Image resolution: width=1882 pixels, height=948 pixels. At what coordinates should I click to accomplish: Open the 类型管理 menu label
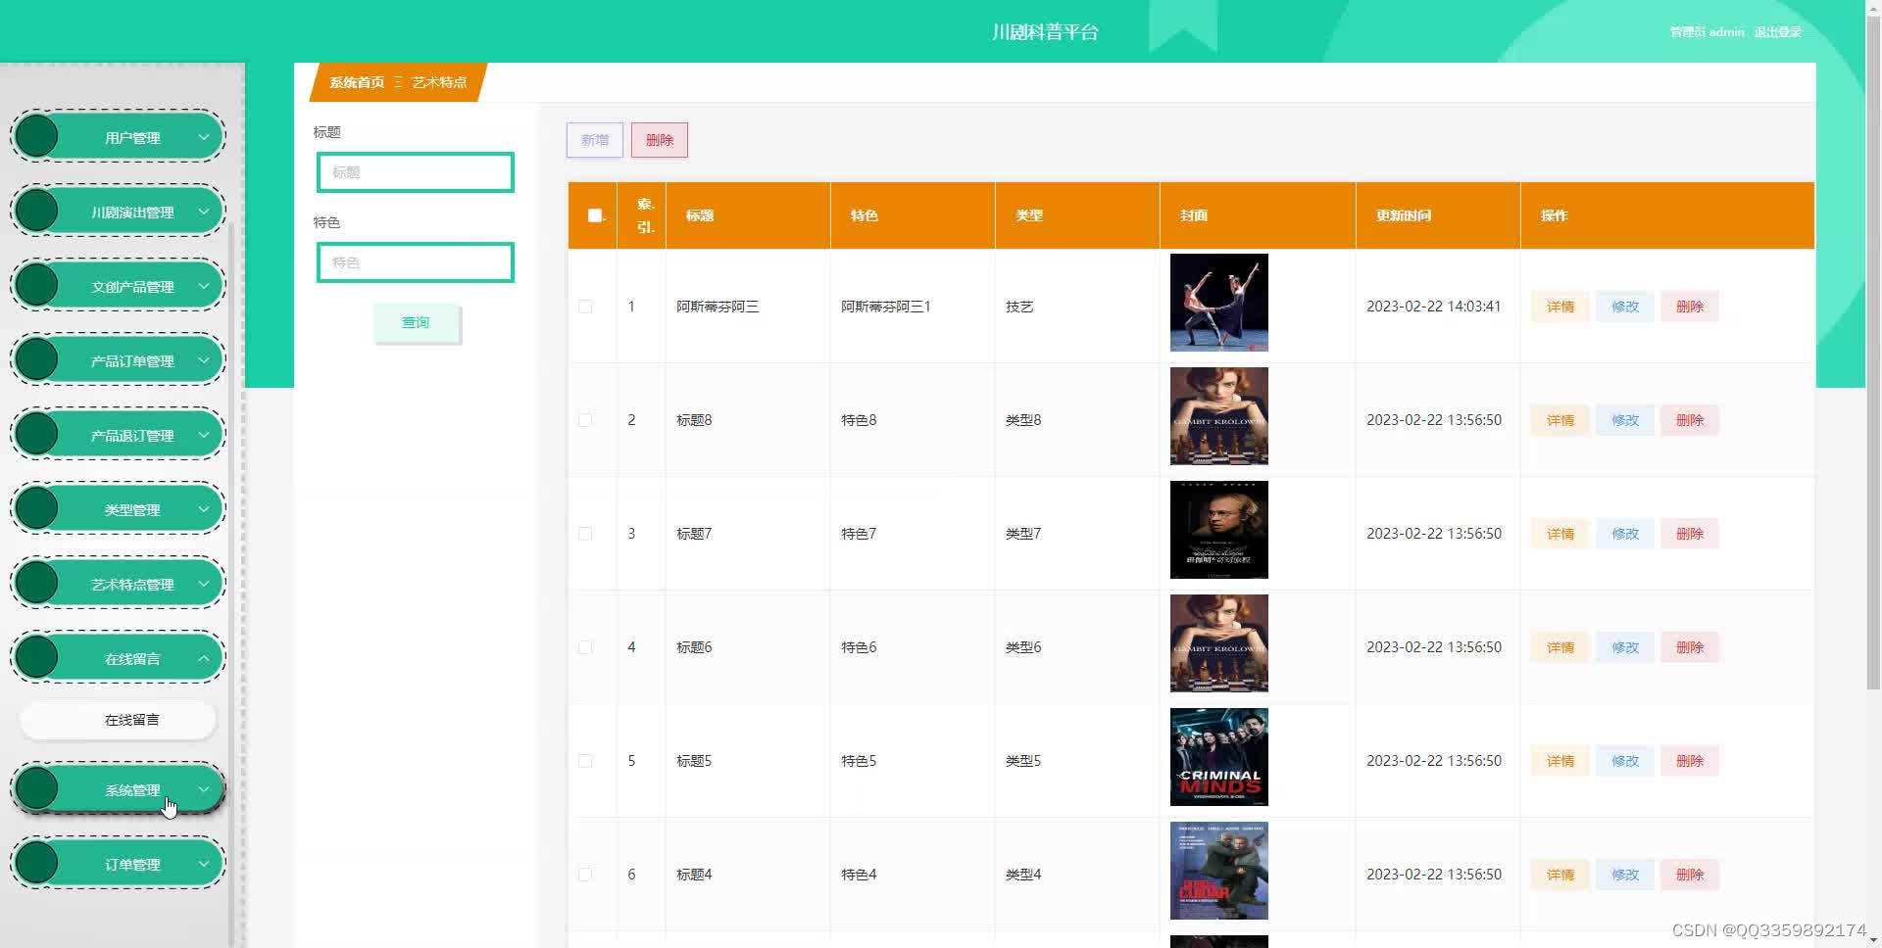pyautogui.click(x=132, y=510)
